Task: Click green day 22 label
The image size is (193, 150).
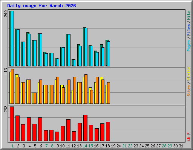Action: [x=130, y=146]
